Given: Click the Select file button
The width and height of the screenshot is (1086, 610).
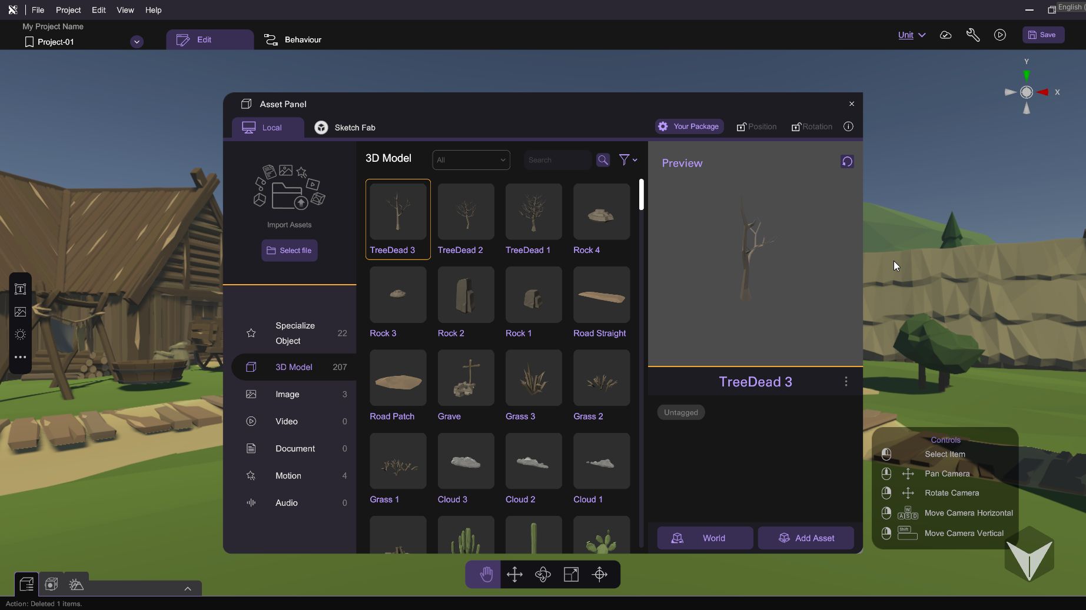Looking at the screenshot, I should pos(289,251).
